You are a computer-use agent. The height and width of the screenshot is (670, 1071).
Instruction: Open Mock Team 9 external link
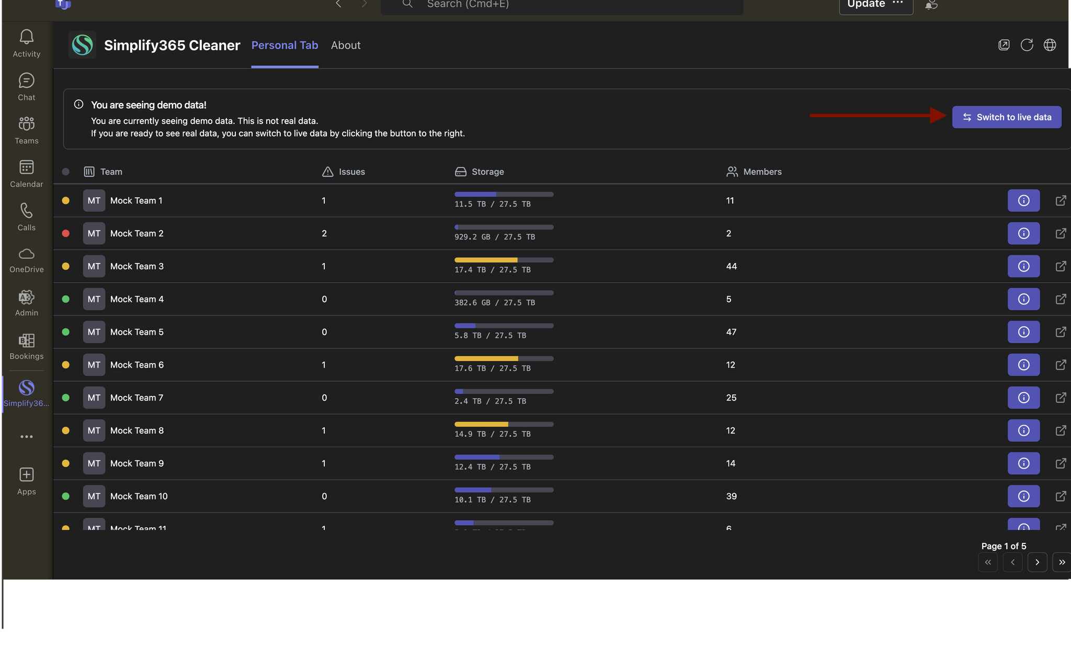[1061, 463]
